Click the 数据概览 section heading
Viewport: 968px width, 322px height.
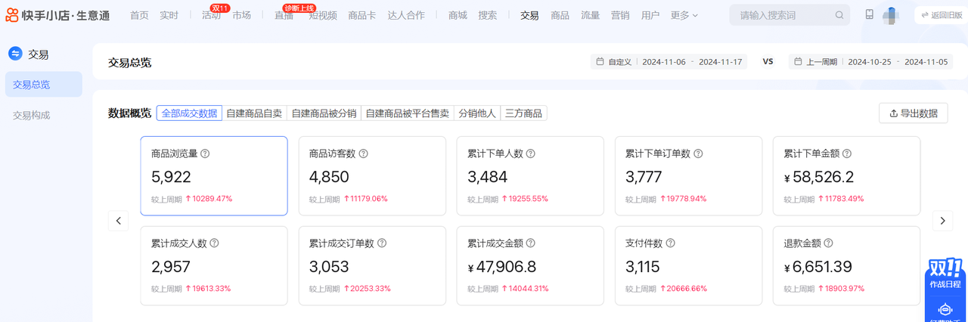[x=129, y=113]
